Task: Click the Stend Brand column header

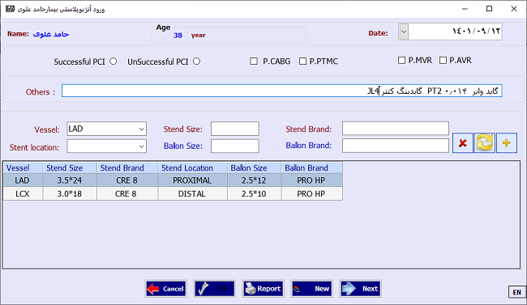Action: (x=127, y=167)
